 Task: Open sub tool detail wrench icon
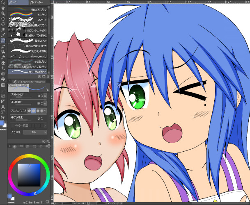(48, 141)
